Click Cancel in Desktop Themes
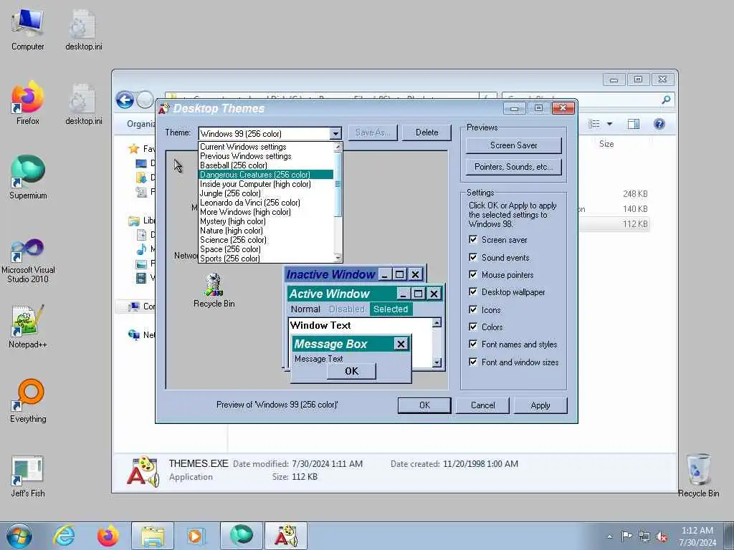The height and width of the screenshot is (550, 734). coord(482,405)
